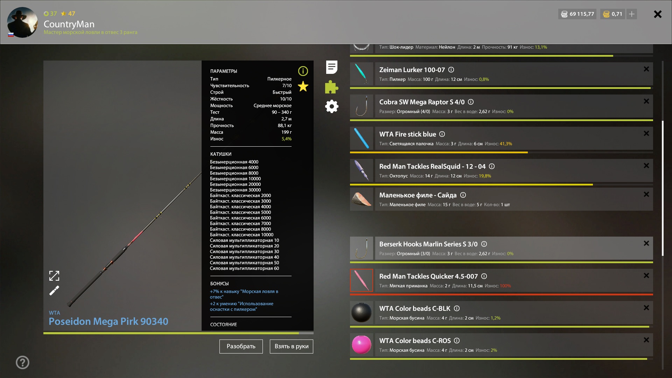The image size is (672, 378).
Task: Open the rod info panel (circled i)
Action: [x=303, y=71]
